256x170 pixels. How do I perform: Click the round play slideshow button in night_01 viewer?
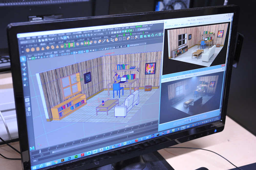(x=190, y=120)
